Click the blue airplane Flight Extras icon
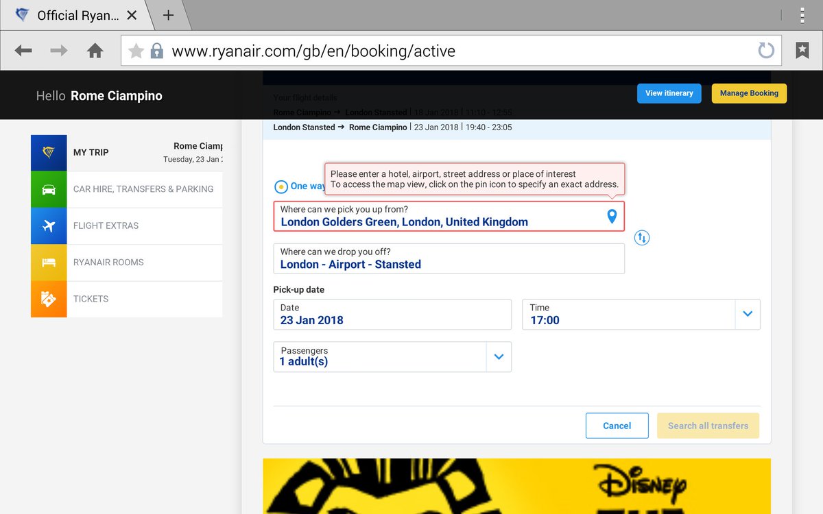Viewport: 823px width, 514px height. click(x=49, y=225)
